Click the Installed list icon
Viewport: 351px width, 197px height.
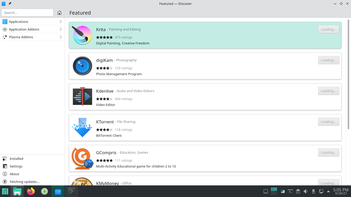click(x=5, y=159)
